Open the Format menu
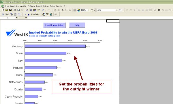 point(39,6)
